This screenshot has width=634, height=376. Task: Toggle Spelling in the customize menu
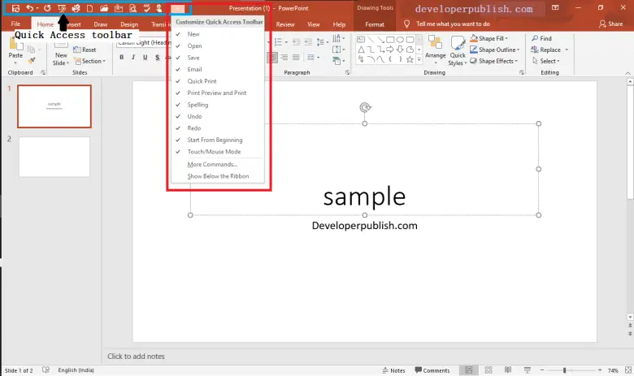pyautogui.click(x=218, y=105)
